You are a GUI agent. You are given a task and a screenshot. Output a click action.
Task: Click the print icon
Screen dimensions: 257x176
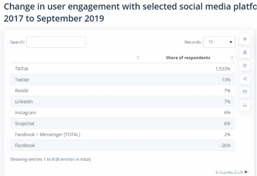tap(245, 105)
